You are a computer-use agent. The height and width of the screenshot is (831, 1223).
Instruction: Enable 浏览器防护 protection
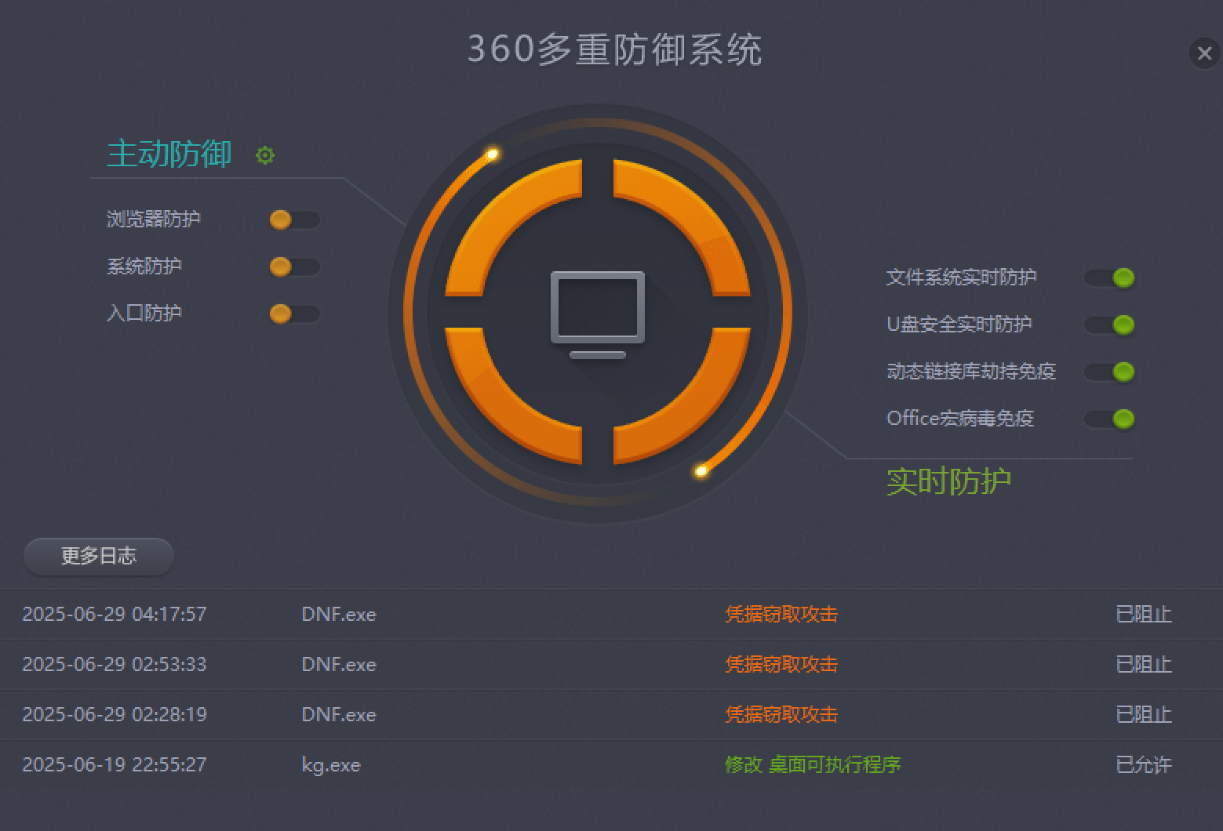(x=294, y=220)
